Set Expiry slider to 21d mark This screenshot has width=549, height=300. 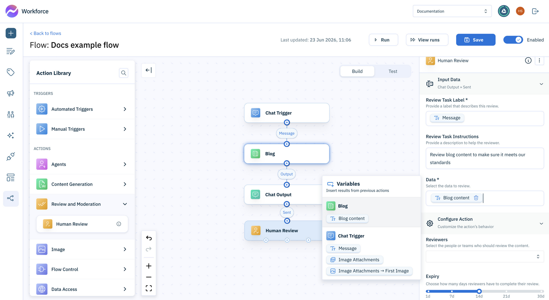tap(506, 291)
